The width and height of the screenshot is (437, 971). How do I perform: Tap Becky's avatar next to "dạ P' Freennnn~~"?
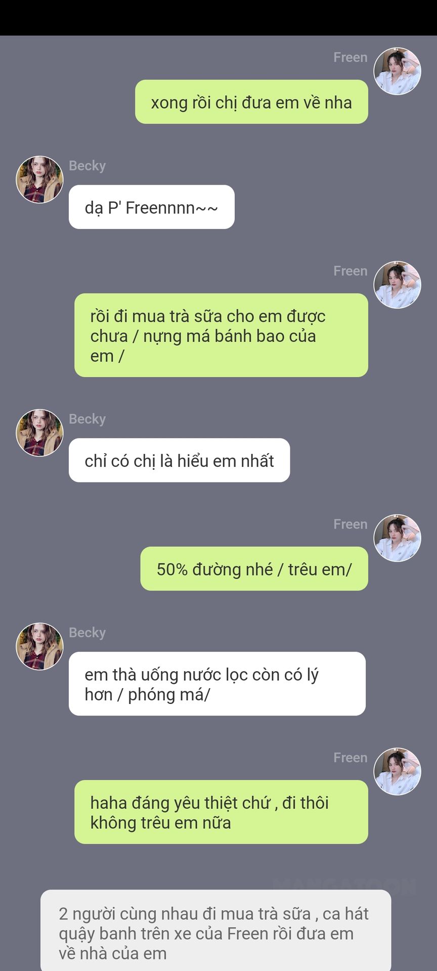pos(39,180)
